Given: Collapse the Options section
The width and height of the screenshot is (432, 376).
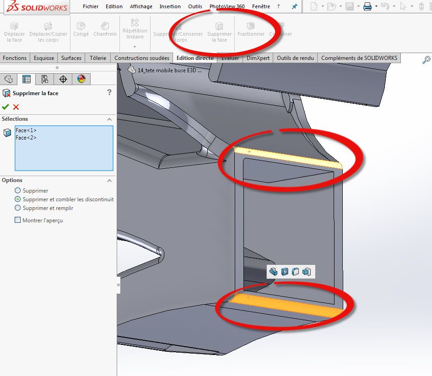Looking at the screenshot, I should point(109,181).
